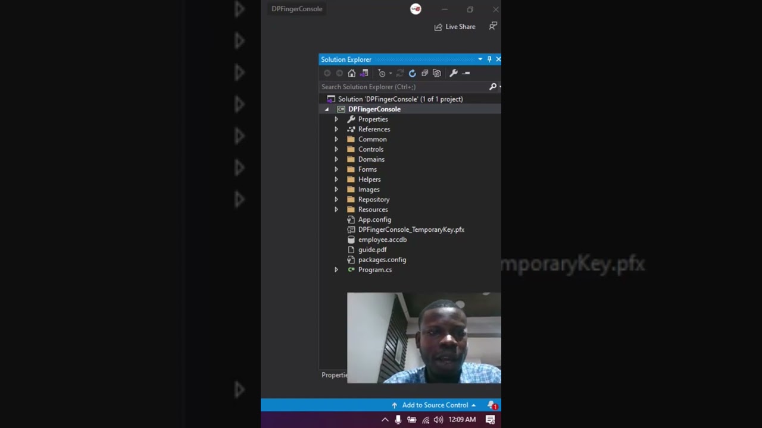Click the Sync with Active Document icon
The width and height of the screenshot is (762, 428).
click(x=400, y=73)
